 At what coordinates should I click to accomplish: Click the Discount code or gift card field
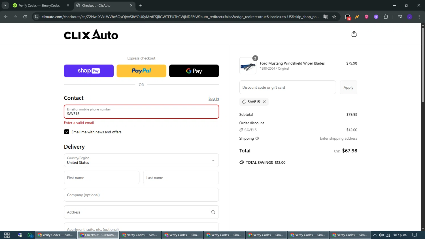coord(288,87)
